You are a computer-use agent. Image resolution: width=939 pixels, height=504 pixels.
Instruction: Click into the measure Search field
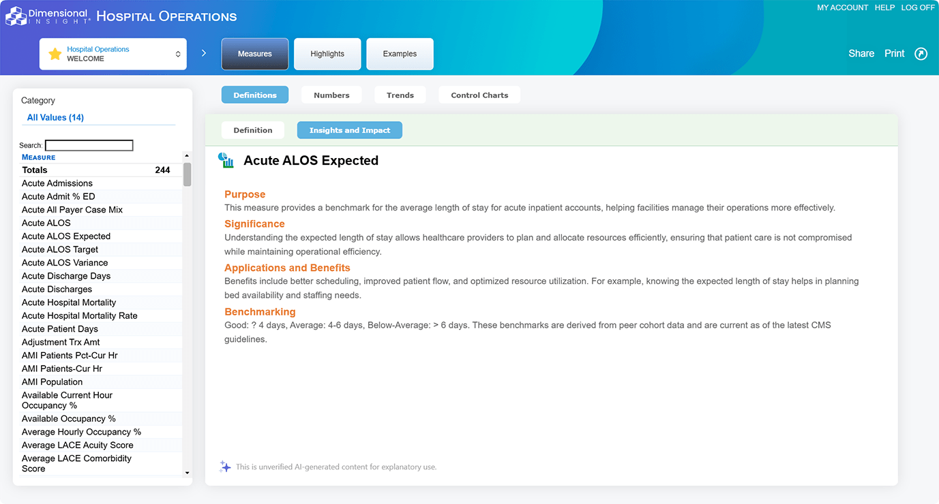[89, 145]
